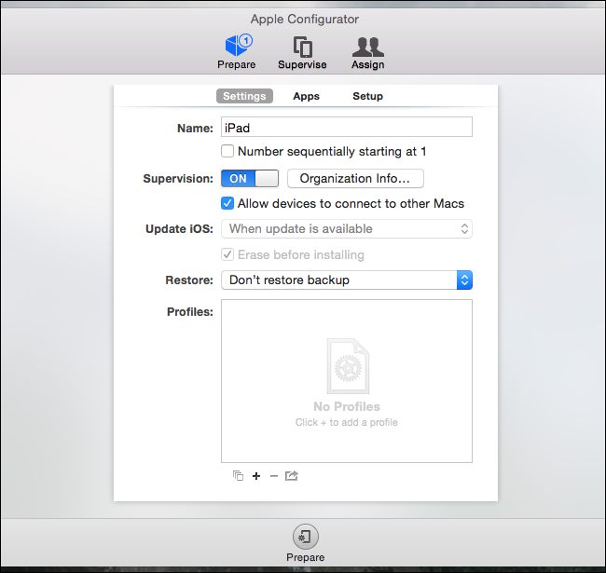Viewport: 606px width, 573px height.
Task: Open the Assign section
Action: [368, 52]
